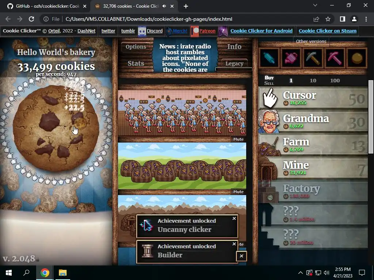The image size is (374, 280).
Task: Go back in browser history
Action: coord(8,19)
